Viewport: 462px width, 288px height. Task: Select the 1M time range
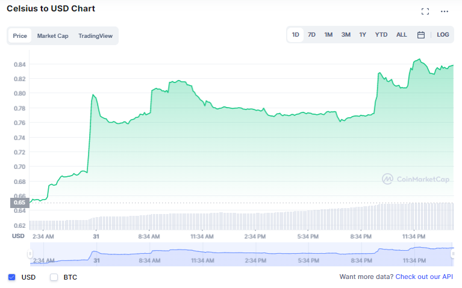point(328,35)
